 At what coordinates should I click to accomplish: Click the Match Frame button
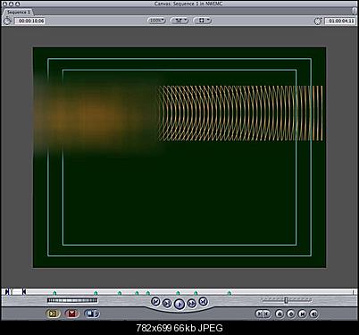(x=313, y=314)
